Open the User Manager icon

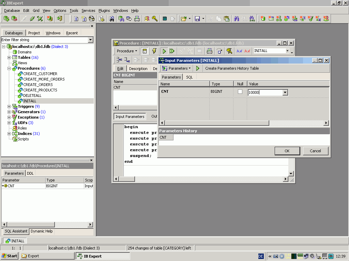[x=147, y=19]
